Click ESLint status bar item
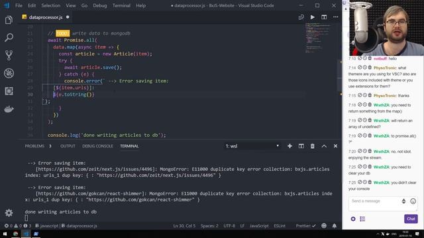 click(280, 226)
